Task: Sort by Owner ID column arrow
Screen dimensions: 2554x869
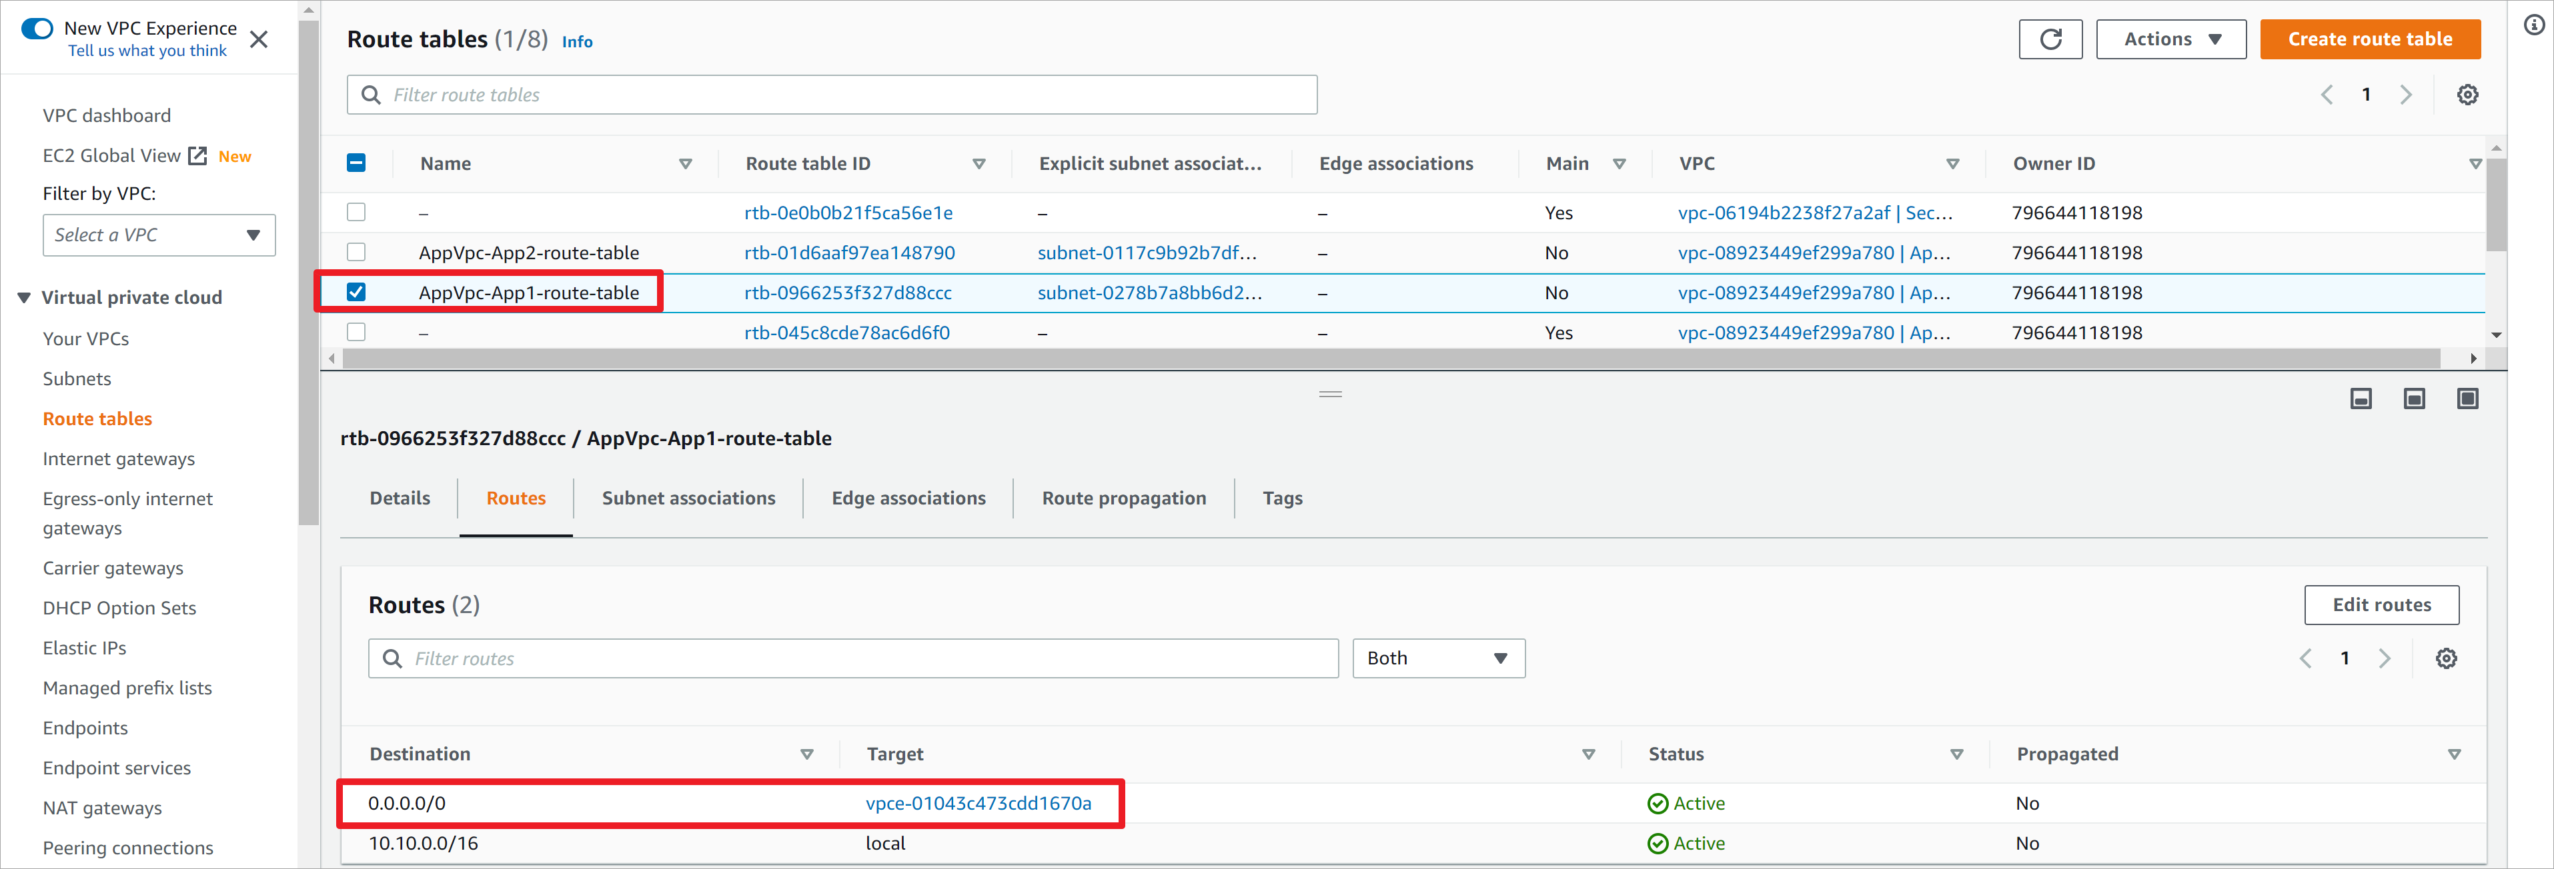Action: [x=2475, y=165]
